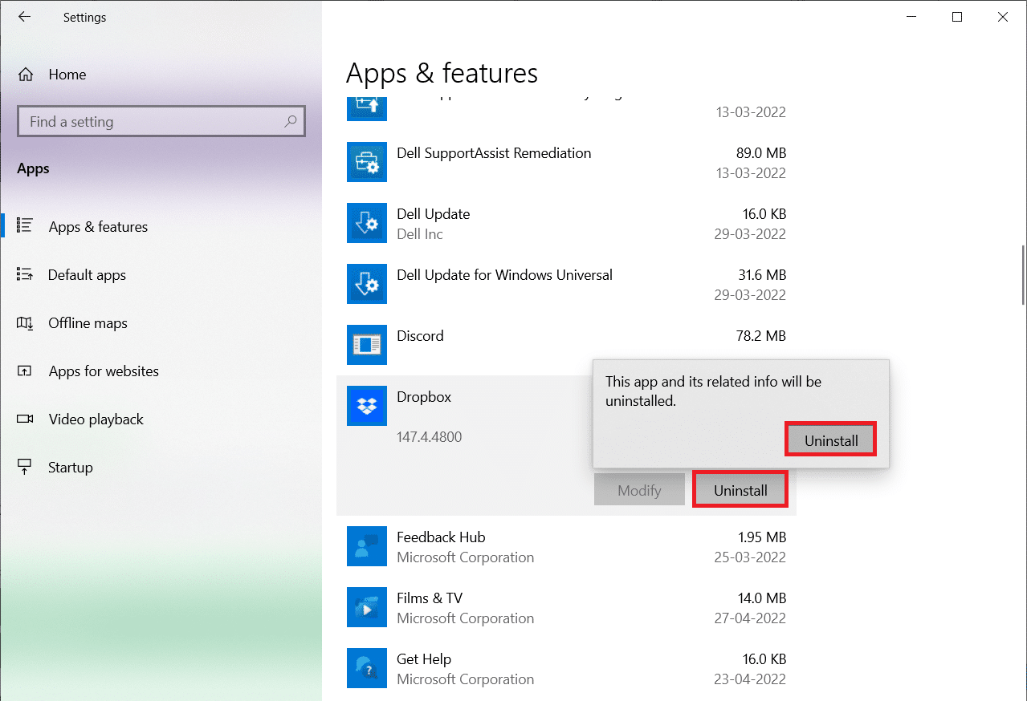The height and width of the screenshot is (701, 1027).
Task: Select Dell Update for Windows Universal icon
Action: 367,285
